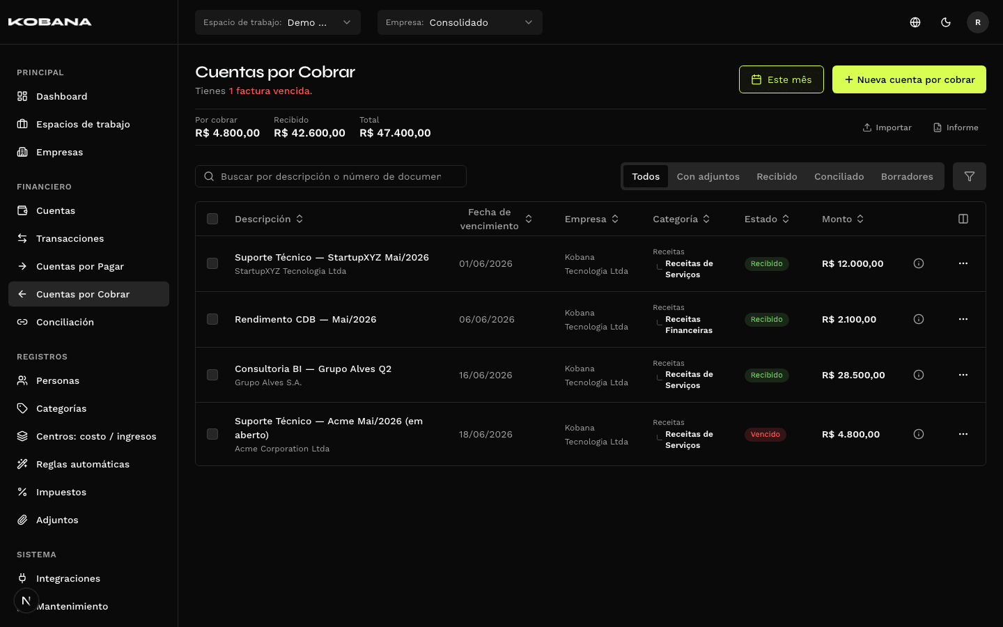Open the funnel filter button
The width and height of the screenshot is (1003, 627).
tap(970, 176)
